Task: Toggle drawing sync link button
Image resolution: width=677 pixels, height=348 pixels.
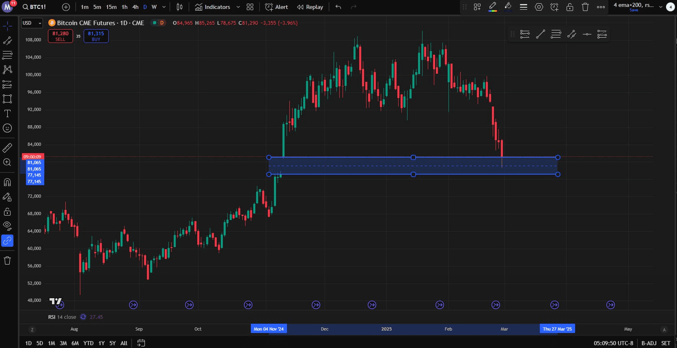Action: [7, 241]
